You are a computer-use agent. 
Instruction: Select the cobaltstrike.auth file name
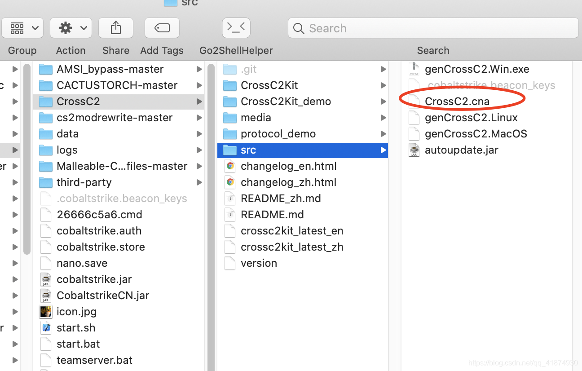pyautogui.click(x=99, y=231)
